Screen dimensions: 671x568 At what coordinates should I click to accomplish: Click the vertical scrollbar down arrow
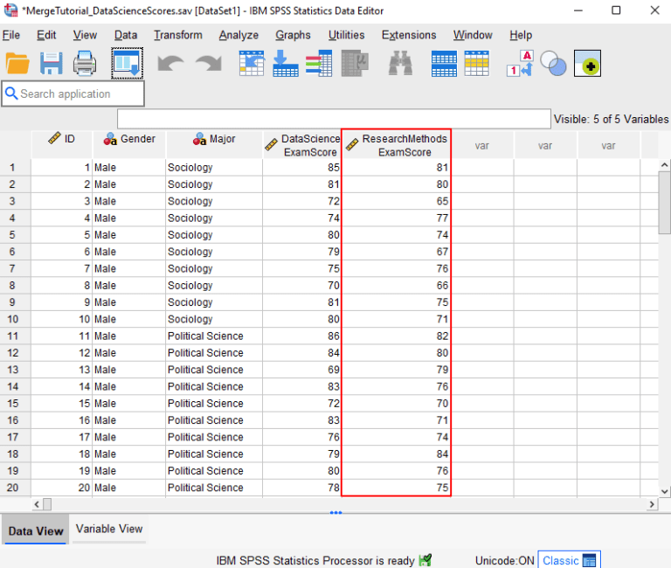(664, 491)
